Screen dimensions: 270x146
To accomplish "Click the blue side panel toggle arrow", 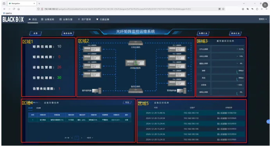I will [268, 121].
